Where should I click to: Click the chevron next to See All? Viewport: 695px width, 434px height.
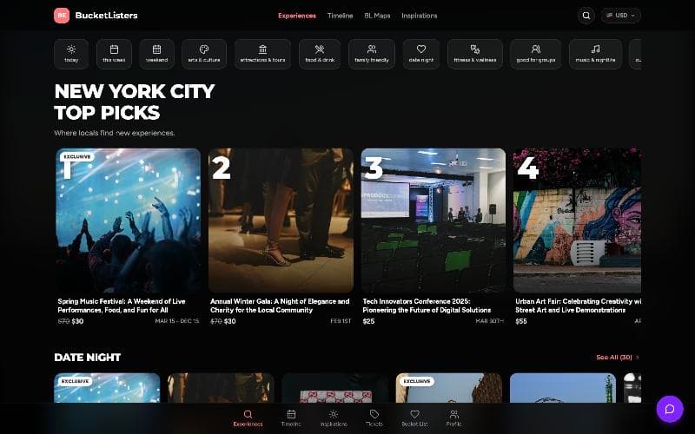(638, 357)
